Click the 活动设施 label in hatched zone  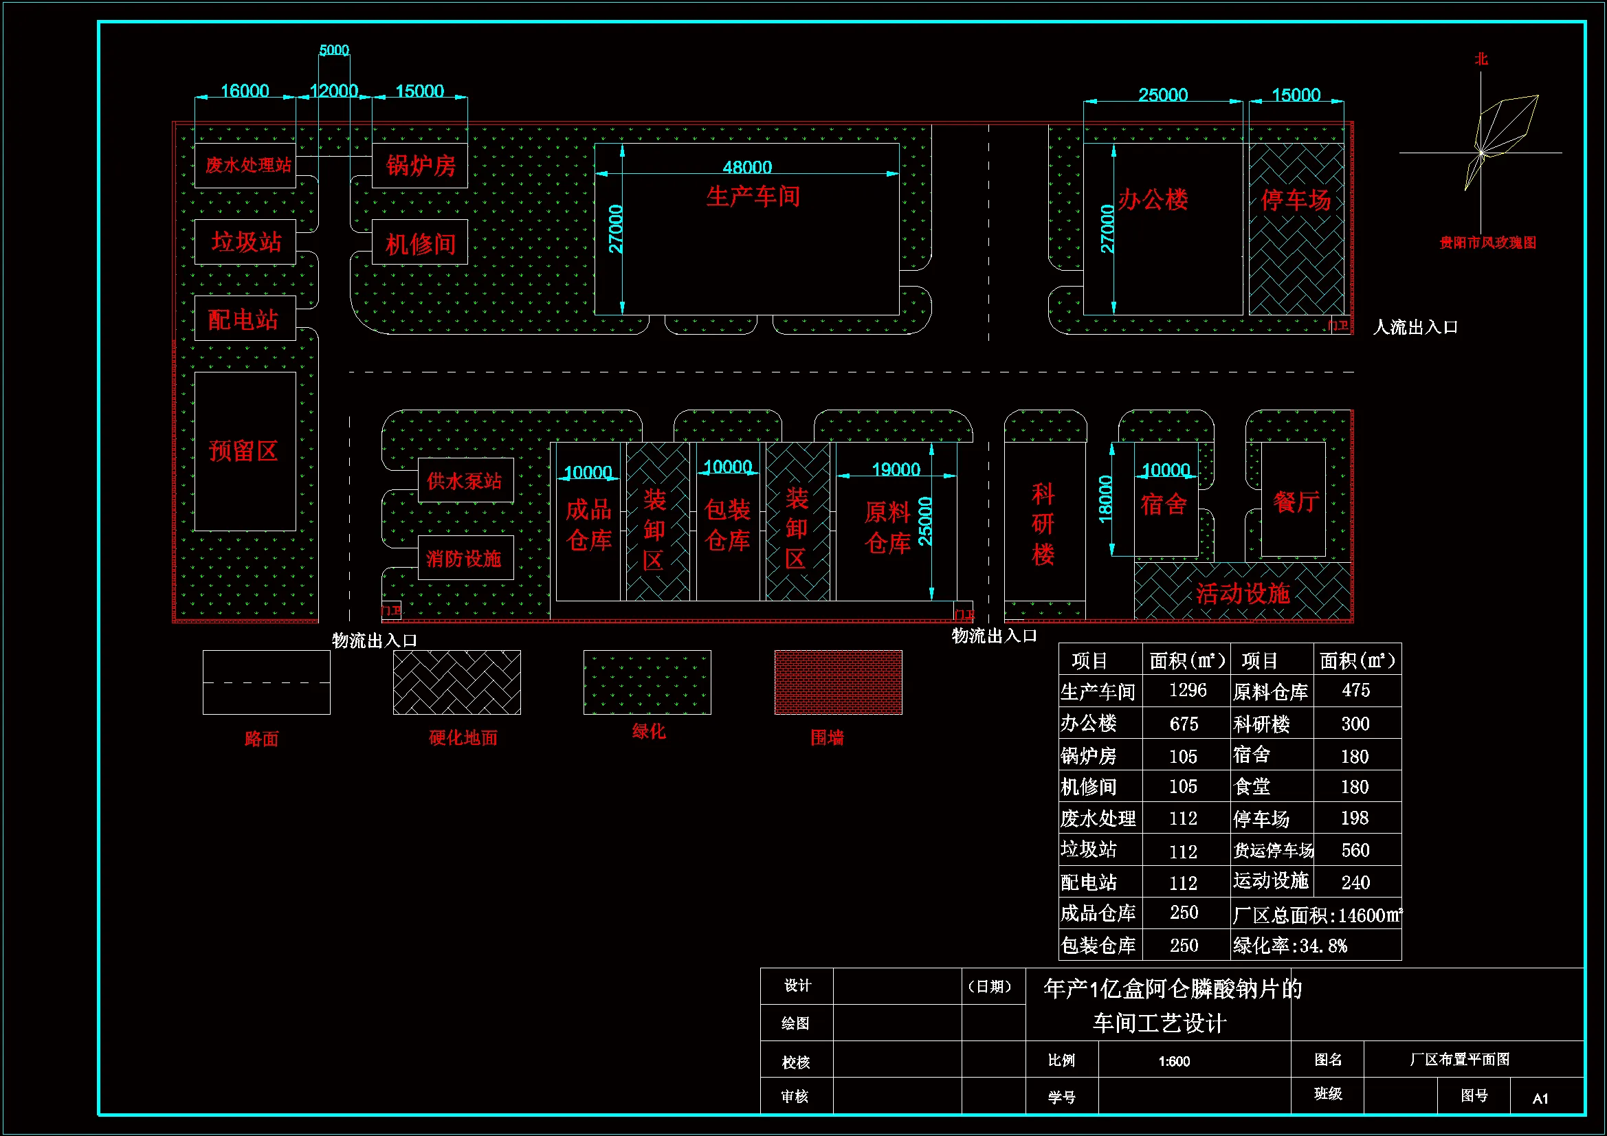(1242, 594)
